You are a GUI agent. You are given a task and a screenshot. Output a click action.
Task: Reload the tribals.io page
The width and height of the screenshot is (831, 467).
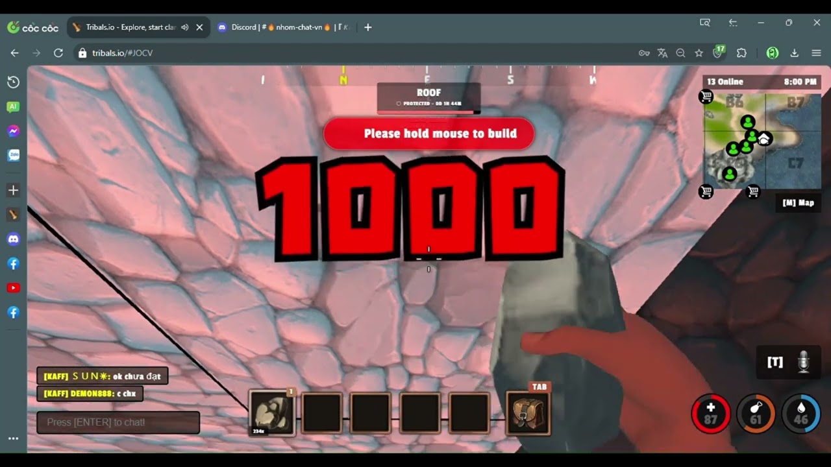58,53
